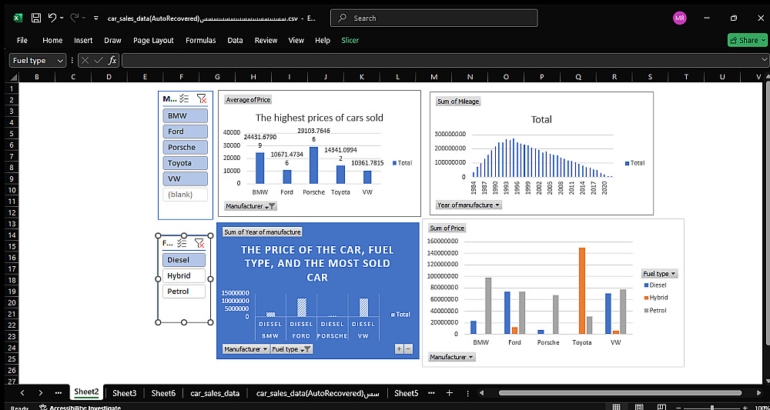Click the orange Hybrid legend swatch
Viewport: 770px width, 410px height.
[x=645, y=298]
